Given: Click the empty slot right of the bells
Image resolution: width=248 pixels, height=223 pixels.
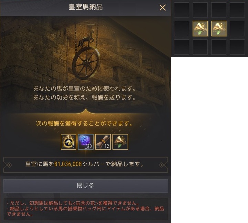Looking at the screenshot, I should pyautogui.click(x=237, y=28).
